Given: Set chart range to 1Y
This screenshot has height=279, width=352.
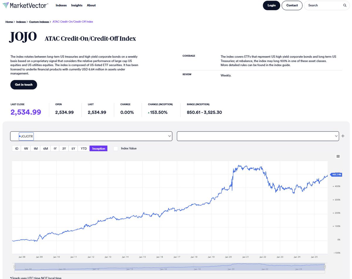Looking at the screenshot, I should click(x=55, y=149).
